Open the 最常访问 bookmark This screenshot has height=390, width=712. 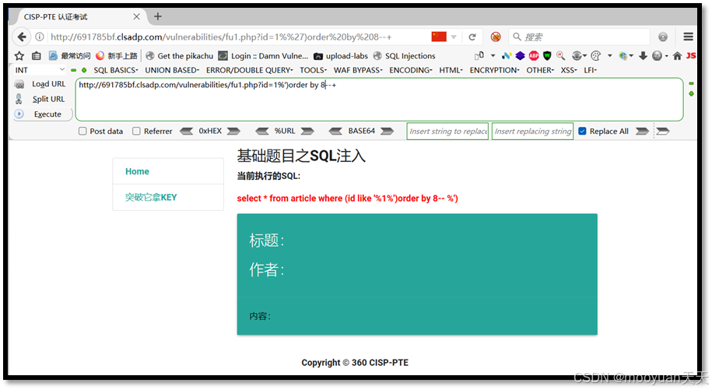(69, 56)
